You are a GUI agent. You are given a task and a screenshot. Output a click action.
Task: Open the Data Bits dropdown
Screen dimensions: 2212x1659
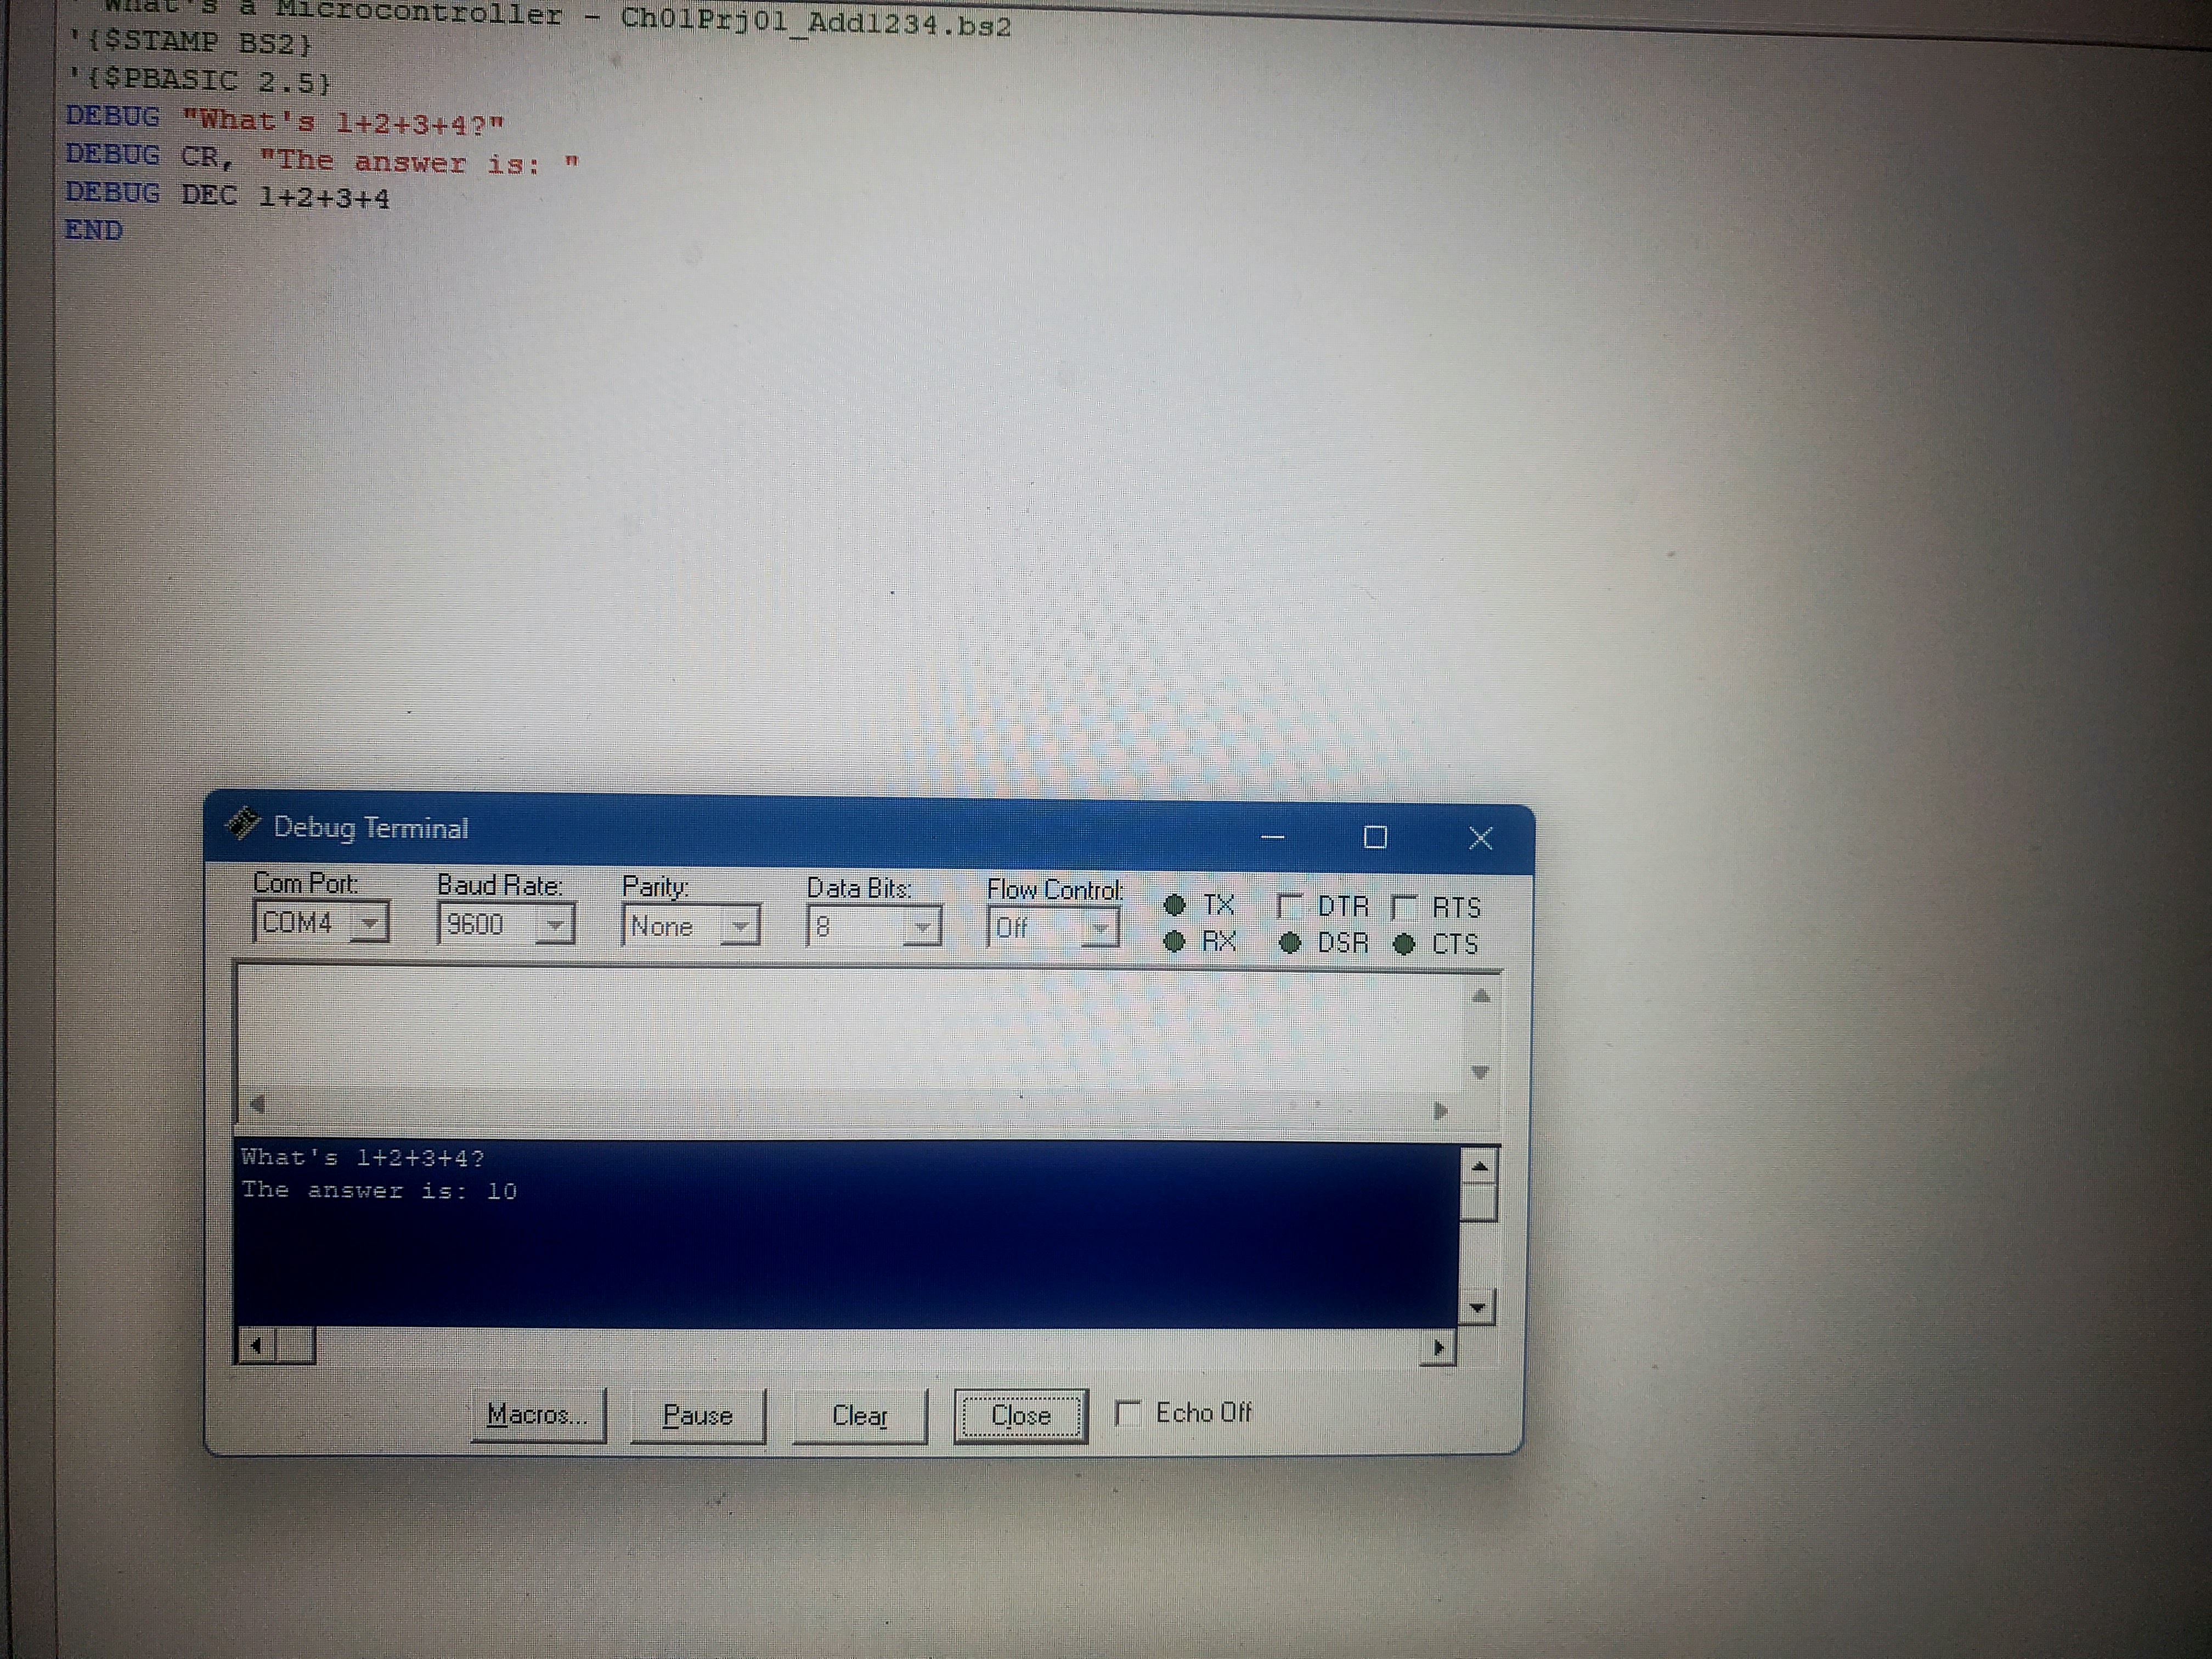pyautogui.click(x=922, y=929)
